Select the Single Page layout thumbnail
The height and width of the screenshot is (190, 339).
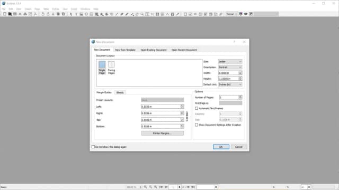(102, 68)
